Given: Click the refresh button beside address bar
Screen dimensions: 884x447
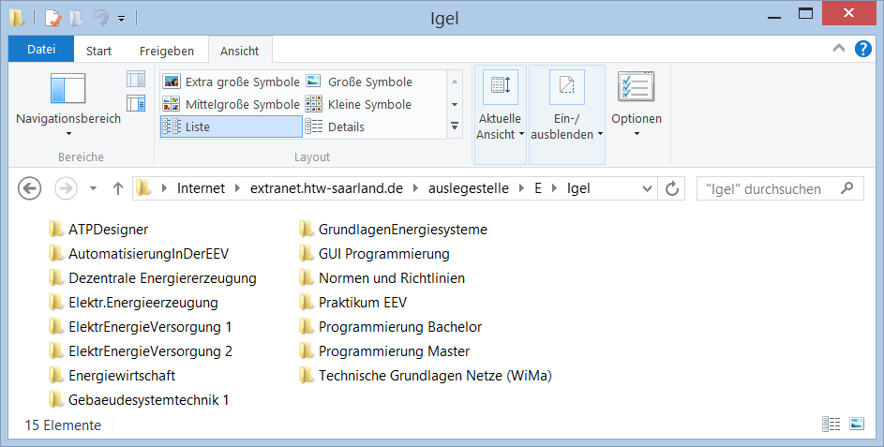Looking at the screenshot, I should click(x=671, y=188).
